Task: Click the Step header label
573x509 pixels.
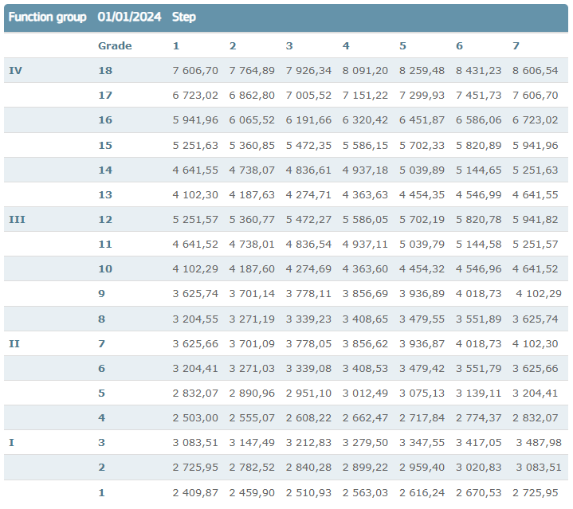Action: point(184,17)
